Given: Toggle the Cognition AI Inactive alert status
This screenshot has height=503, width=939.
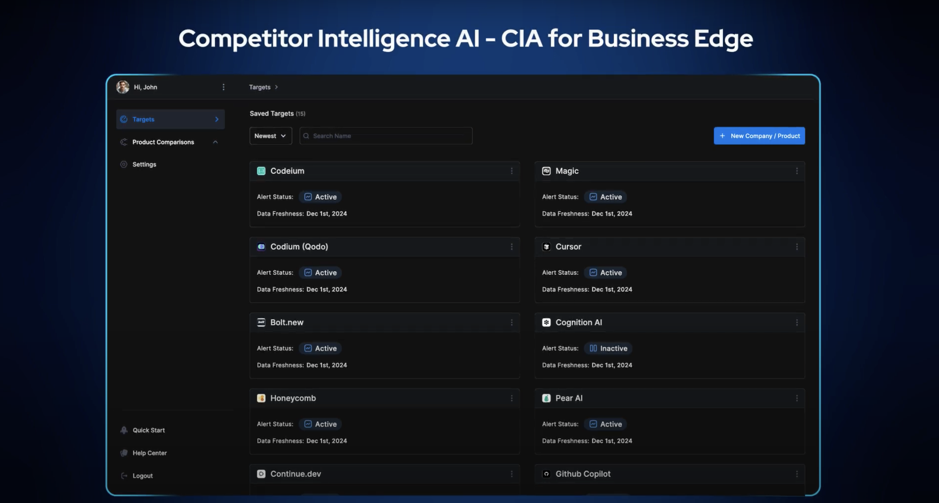Looking at the screenshot, I should tap(608, 348).
